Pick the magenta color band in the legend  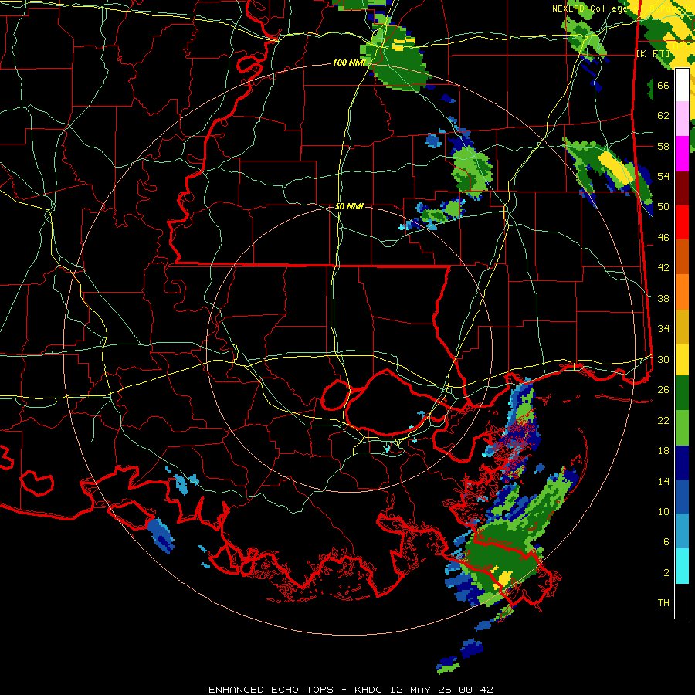click(682, 154)
